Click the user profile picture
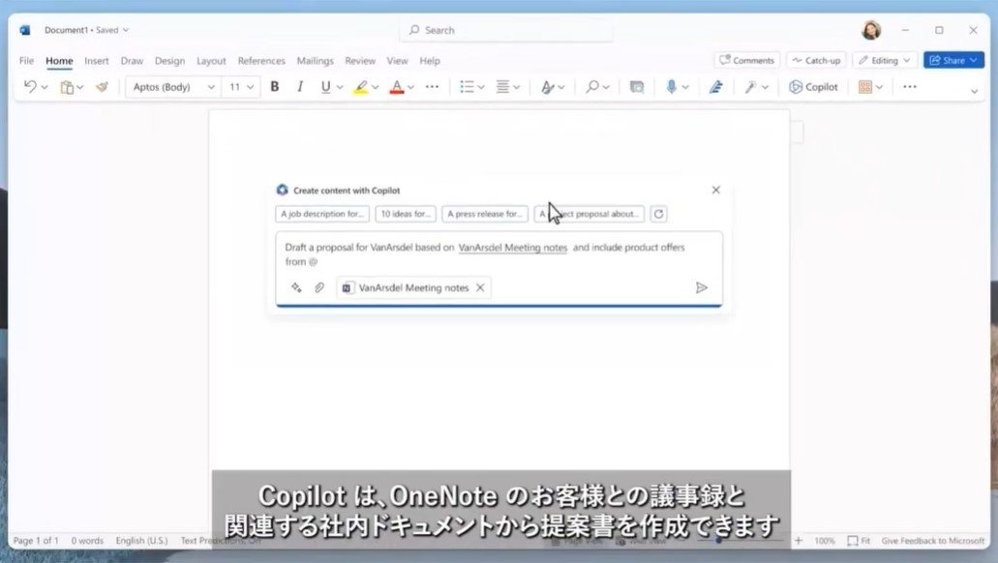Viewport: 998px width, 563px height. (871, 30)
